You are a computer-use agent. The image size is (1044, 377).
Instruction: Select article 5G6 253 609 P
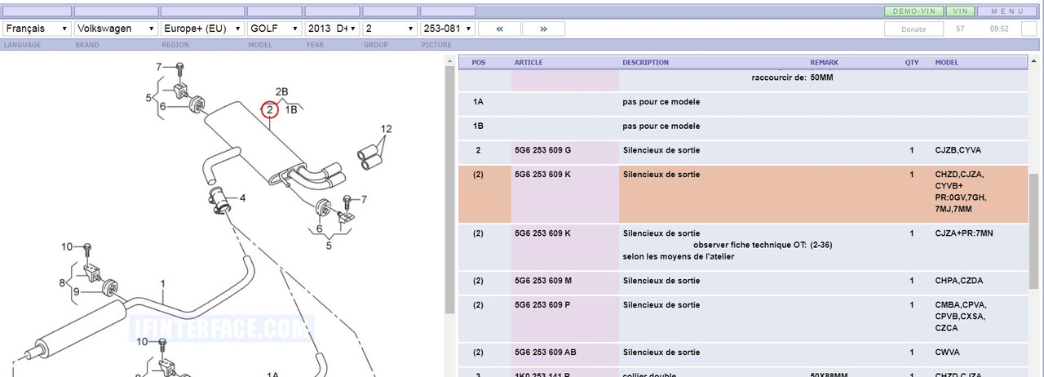pyautogui.click(x=542, y=305)
